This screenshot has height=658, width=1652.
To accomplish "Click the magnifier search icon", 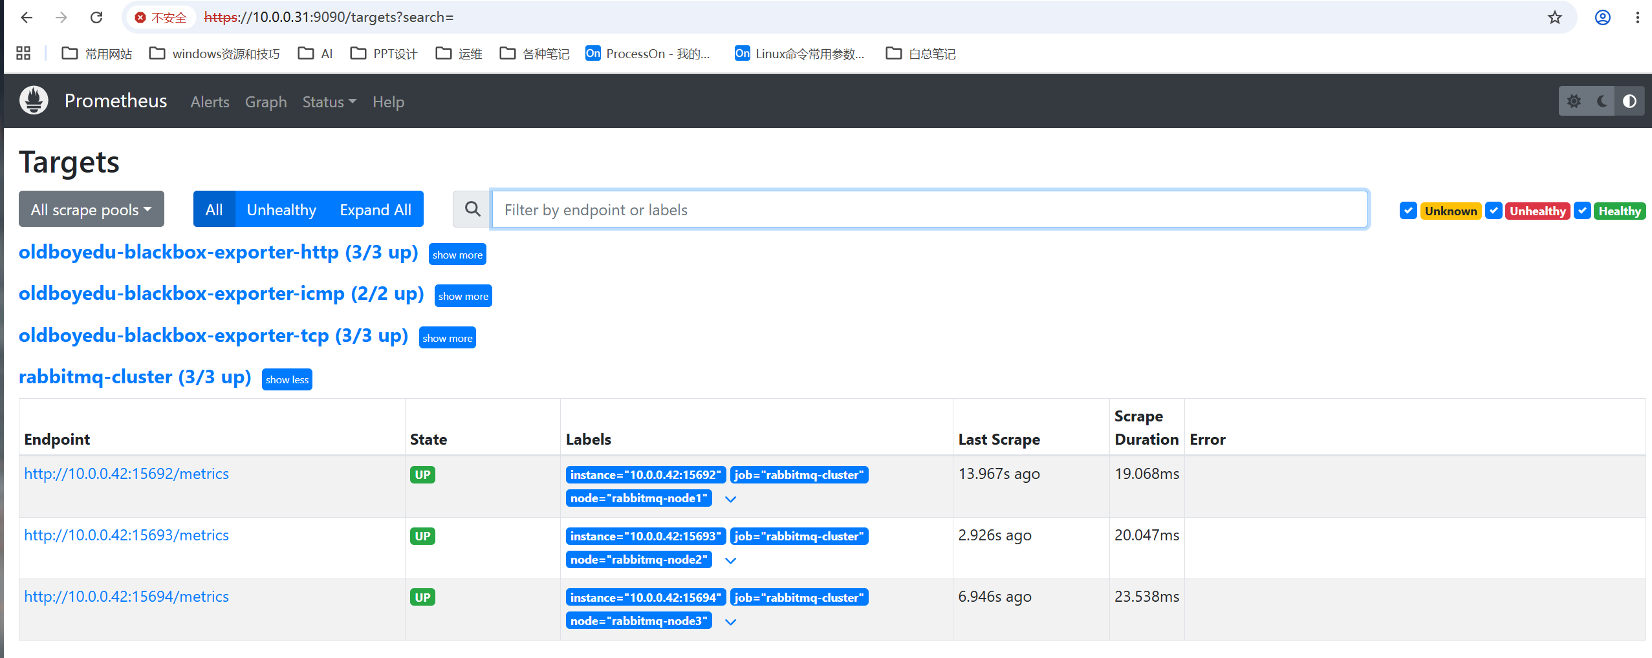I will pyautogui.click(x=472, y=209).
